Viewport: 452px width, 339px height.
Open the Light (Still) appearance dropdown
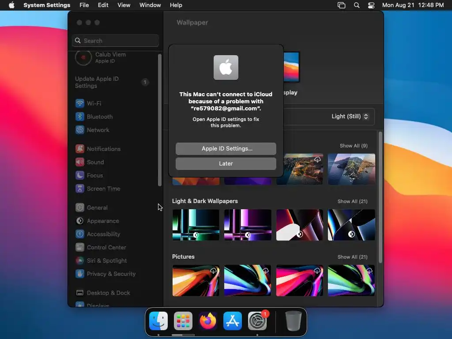click(350, 117)
